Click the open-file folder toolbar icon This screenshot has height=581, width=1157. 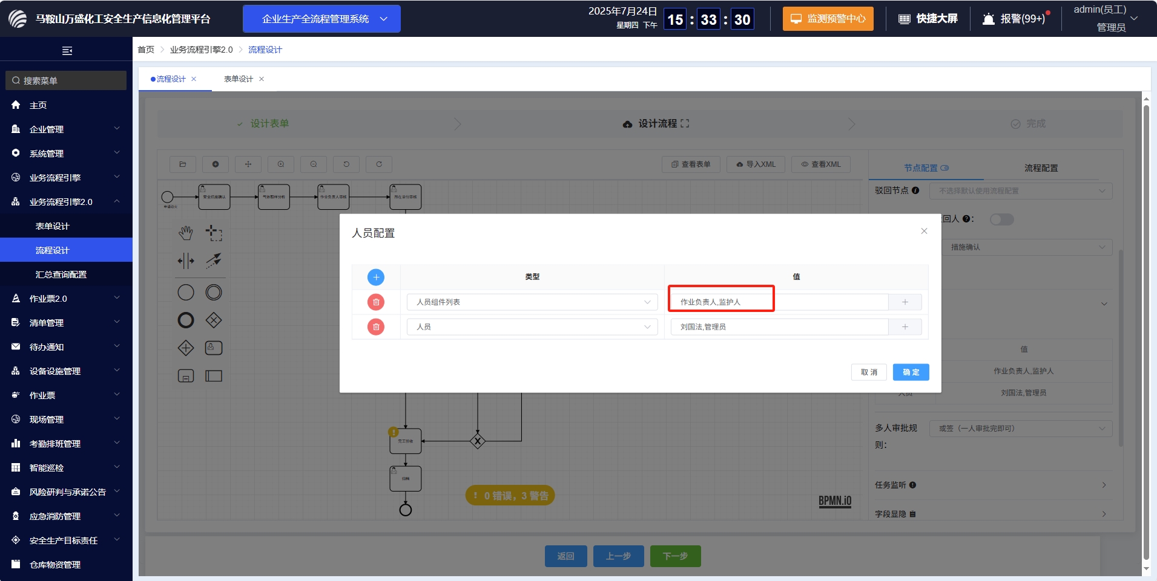click(x=183, y=164)
